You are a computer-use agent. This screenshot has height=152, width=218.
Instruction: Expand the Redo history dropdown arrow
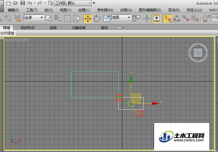[45, 3]
